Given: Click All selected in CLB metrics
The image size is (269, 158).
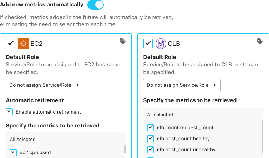Looking at the screenshot, I should [x=160, y=114].
